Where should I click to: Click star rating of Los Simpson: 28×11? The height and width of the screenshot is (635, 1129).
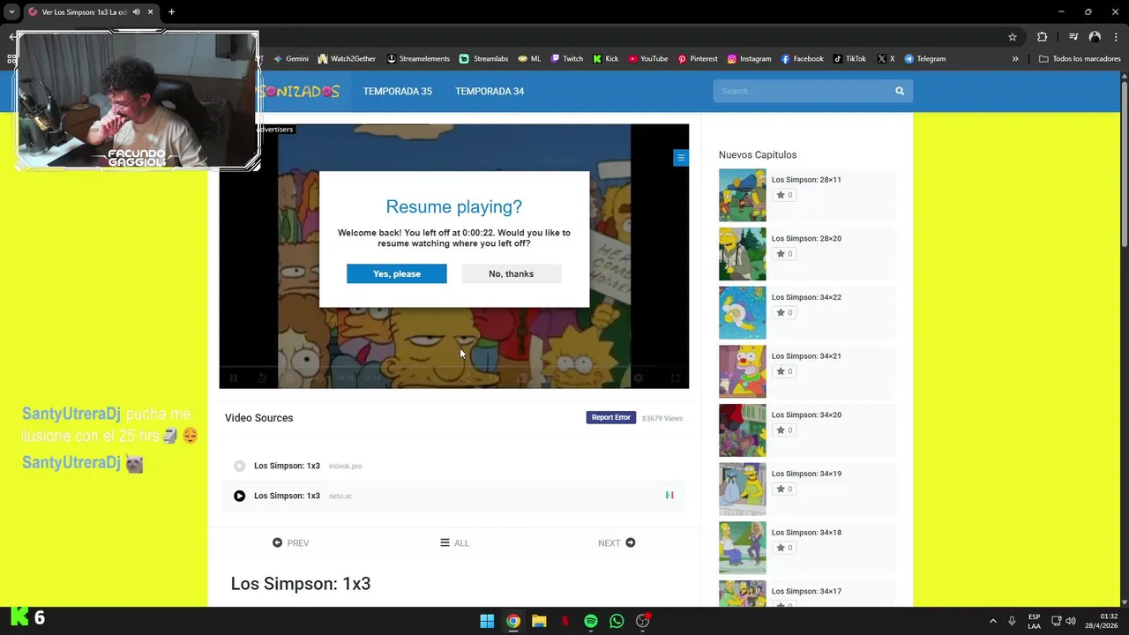[x=784, y=195]
